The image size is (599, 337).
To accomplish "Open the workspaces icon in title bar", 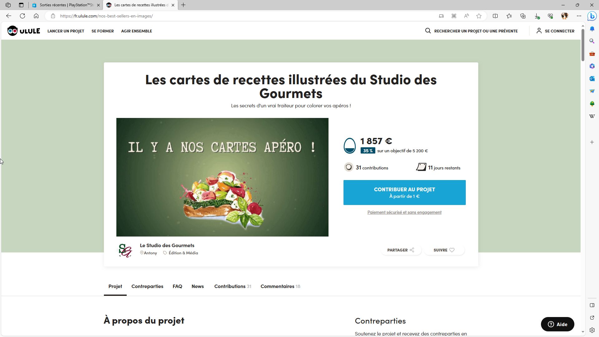I will click(8, 5).
